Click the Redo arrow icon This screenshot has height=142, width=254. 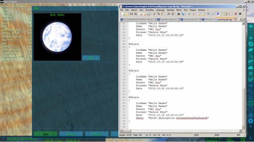[173, 14]
